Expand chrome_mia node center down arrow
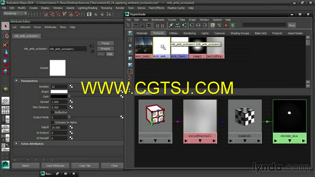315x177 pixels. [x=289, y=141]
